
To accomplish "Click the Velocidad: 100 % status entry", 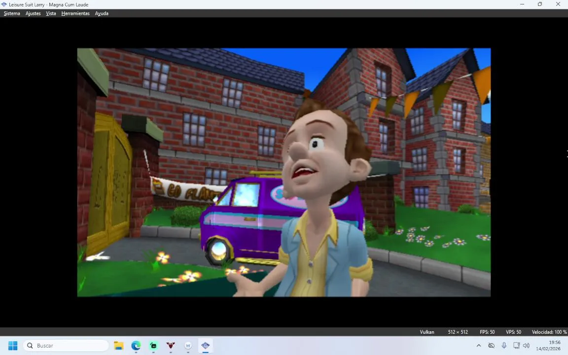I will (x=549, y=332).
